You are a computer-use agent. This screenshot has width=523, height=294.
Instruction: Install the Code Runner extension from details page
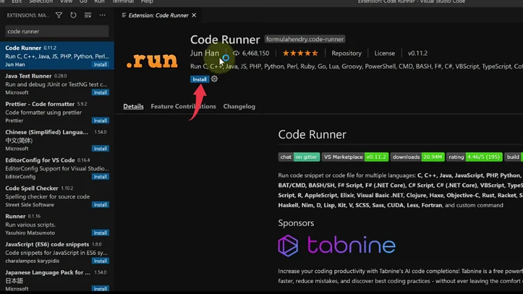199,79
